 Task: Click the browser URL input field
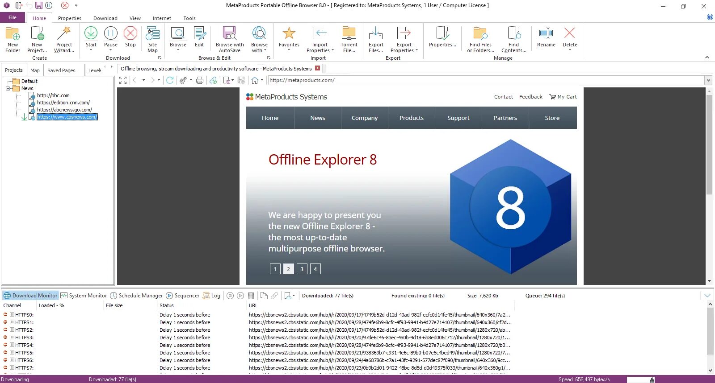(486, 80)
